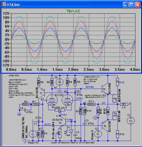Image resolution: width=142 pixels, height=147 pixels.
Task: Select voltage source Vb symbol
Action: (x=60, y=82)
